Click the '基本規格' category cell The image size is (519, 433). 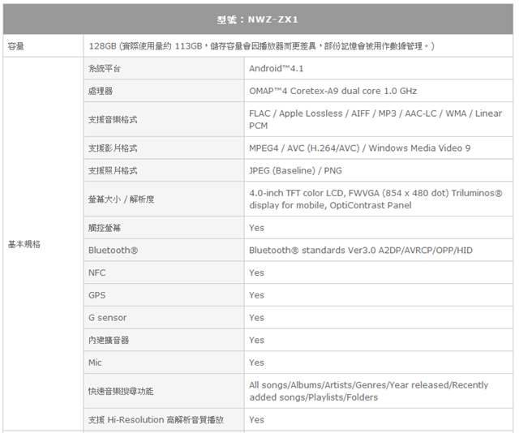pyautogui.click(x=43, y=244)
